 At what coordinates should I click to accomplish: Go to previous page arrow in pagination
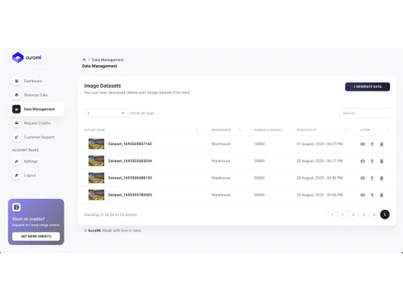click(x=332, y=214)
